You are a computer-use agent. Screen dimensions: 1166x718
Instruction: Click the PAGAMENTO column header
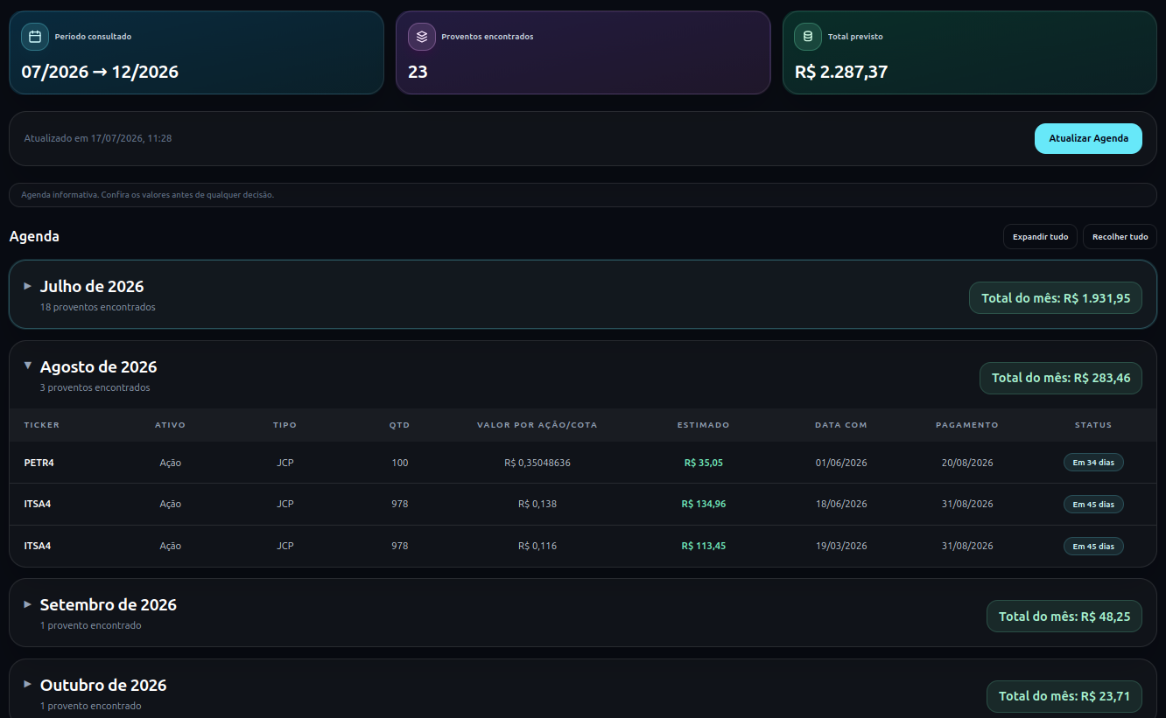967,425
